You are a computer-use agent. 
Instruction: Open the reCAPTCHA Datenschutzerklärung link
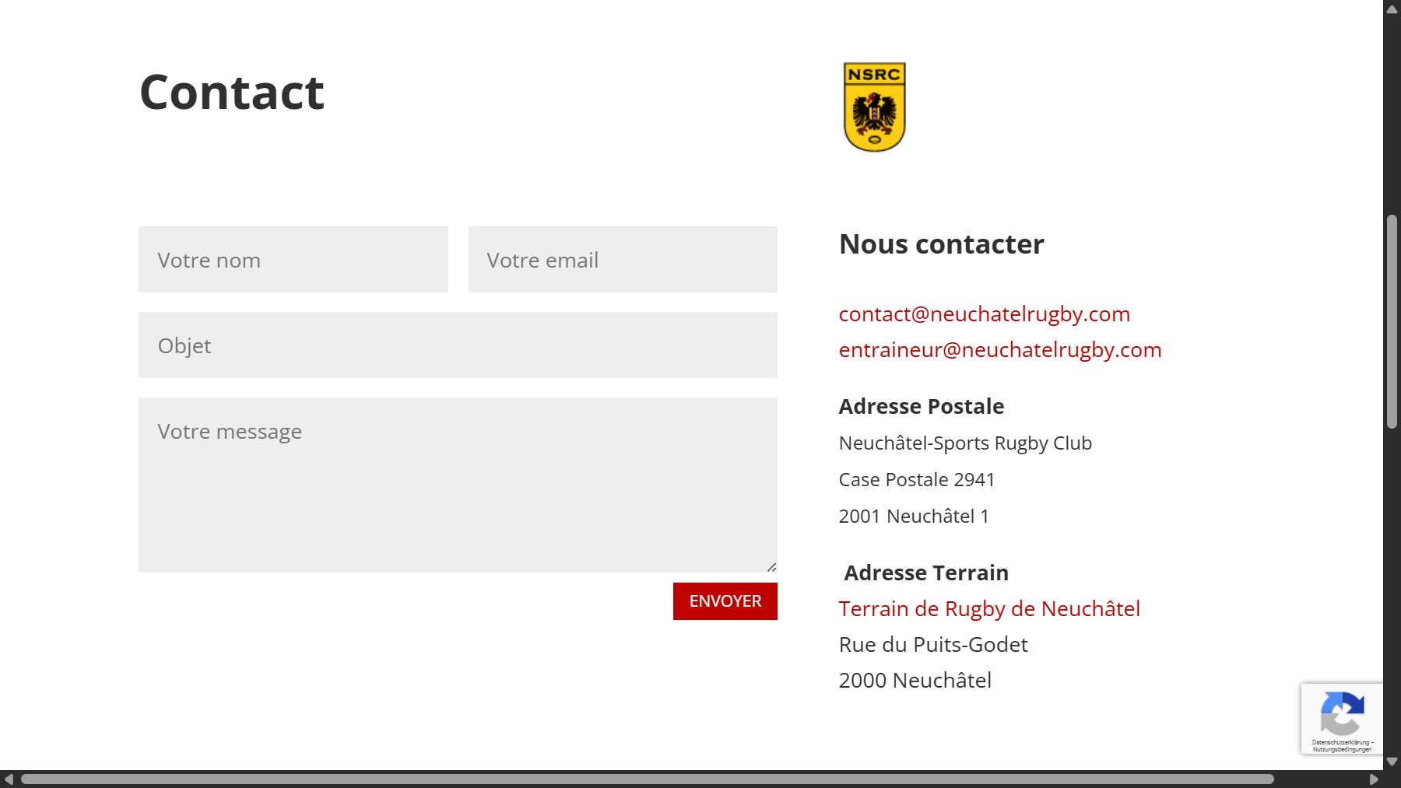point(1340,743)
